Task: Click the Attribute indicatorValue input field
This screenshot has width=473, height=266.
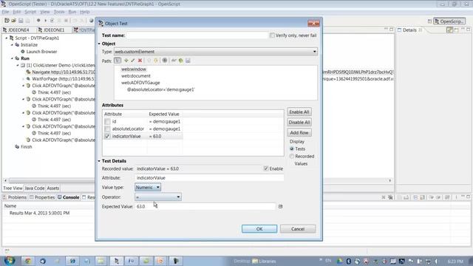Action: pos(209,178)
